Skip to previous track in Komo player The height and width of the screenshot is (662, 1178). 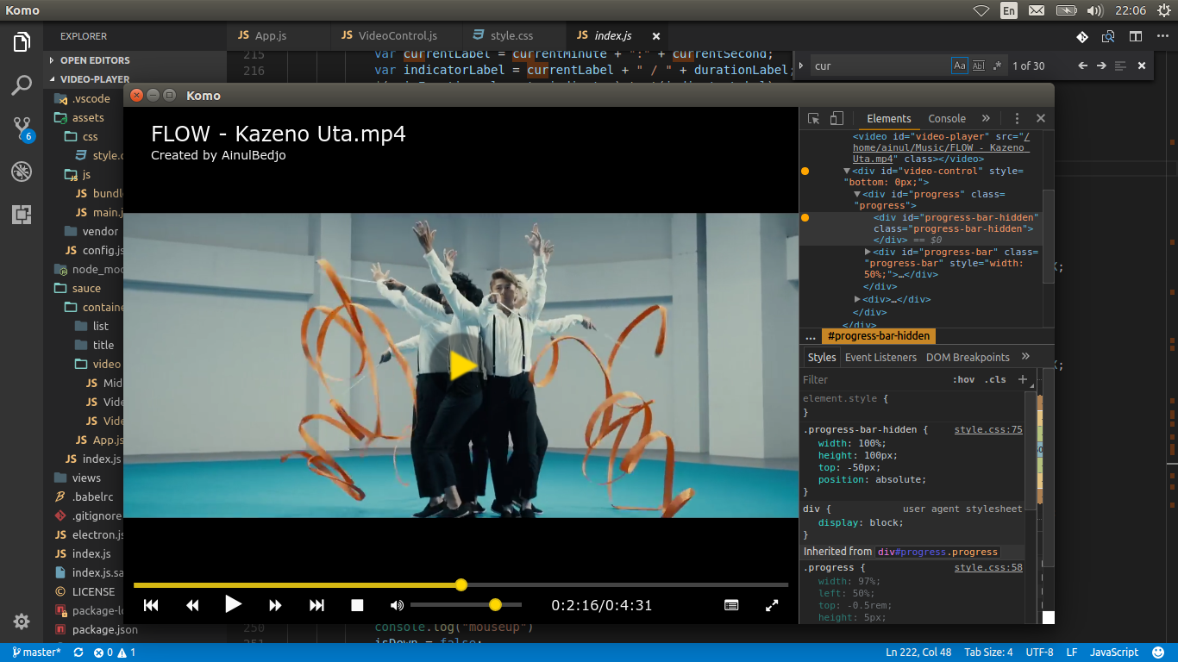pyautogui.click(x=151, y=605)
